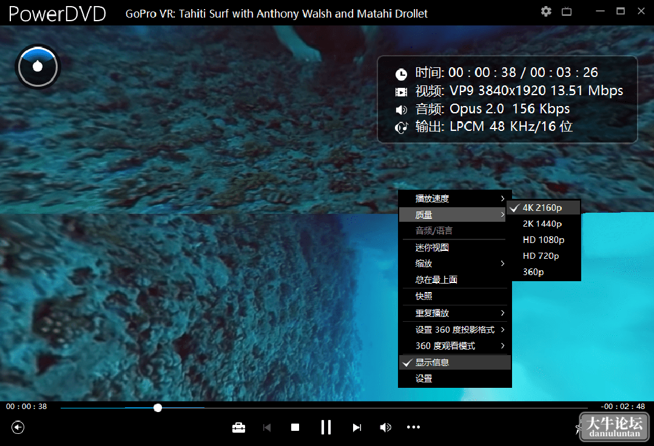654x446 pixels.
Task: Open the toolbox media tools icon
Action: point(238,427)
